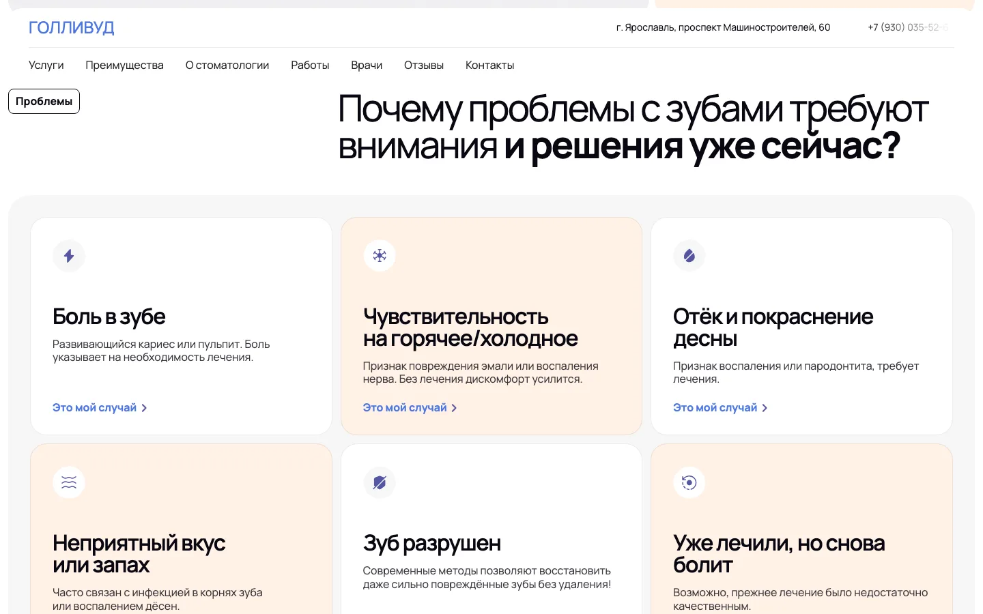The image size is (983, 614).
Task: Click the chevron arrow on Отёк card link
Action: (x=765, y=408)
